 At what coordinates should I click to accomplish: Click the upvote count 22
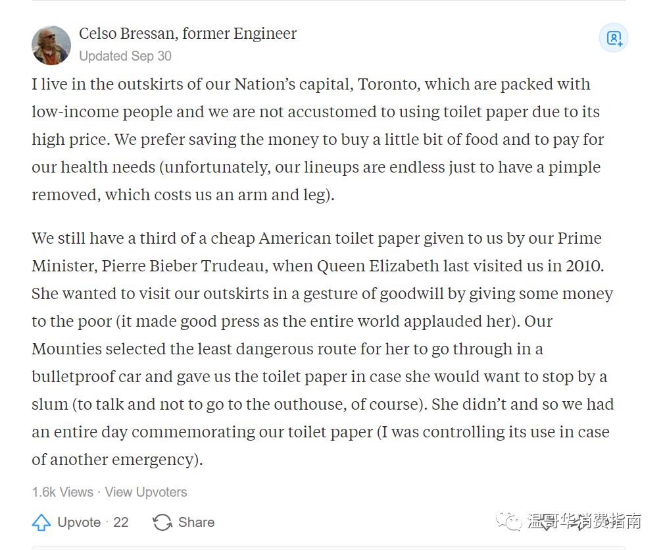click(x=120, y=522)
